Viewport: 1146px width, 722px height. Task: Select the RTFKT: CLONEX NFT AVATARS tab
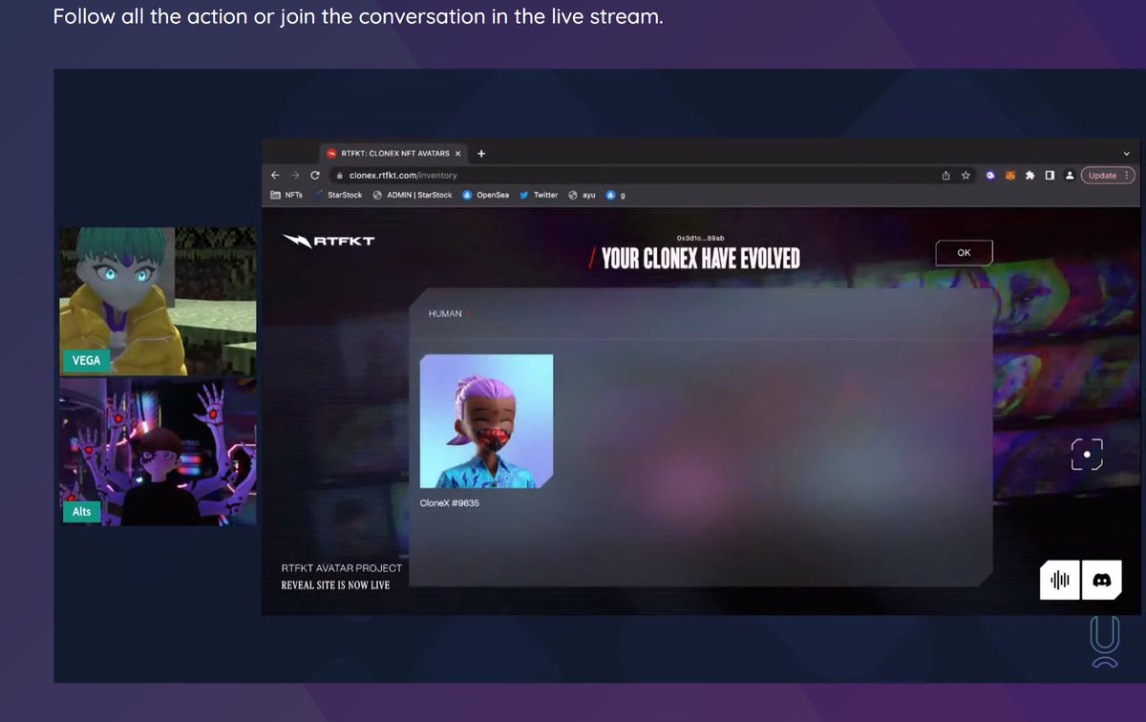pyautogui.click(x=392, y=153)
